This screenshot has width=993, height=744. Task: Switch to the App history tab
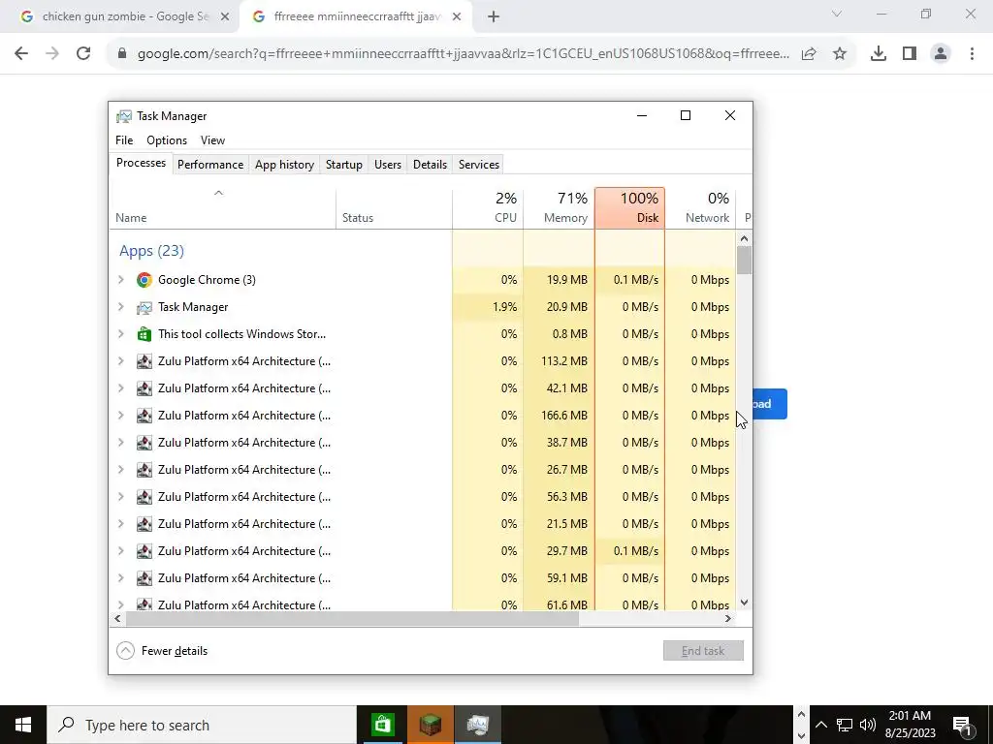pos(284,165)
